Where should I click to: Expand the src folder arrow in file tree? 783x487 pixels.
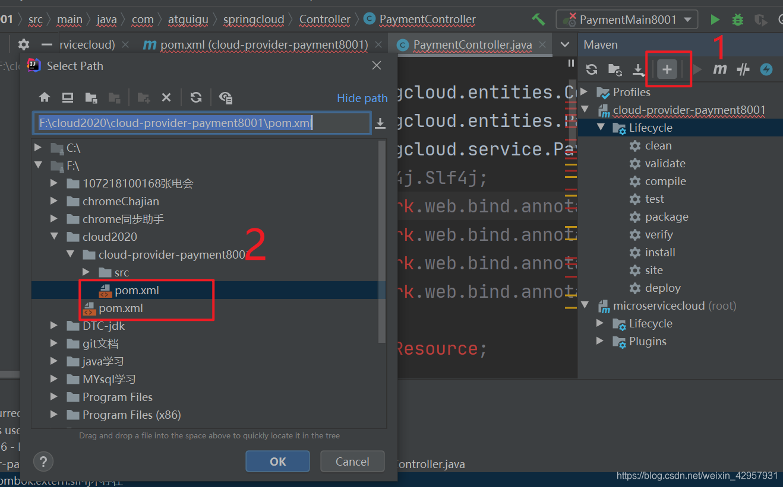87,272
